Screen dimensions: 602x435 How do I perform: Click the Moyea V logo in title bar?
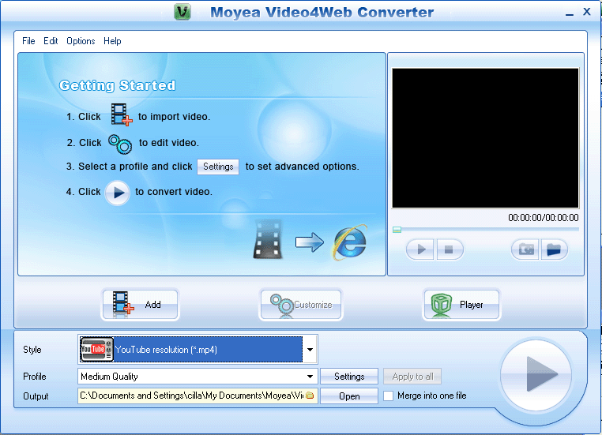tap(182, 12)
